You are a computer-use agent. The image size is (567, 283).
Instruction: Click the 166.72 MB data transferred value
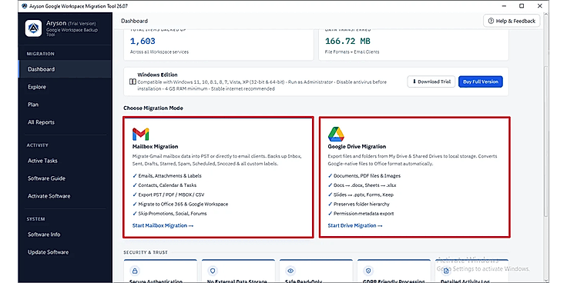[x=348, y=42]
